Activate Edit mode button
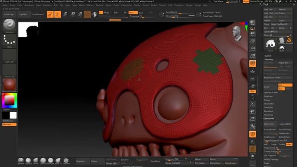The width and height of the screenshot is (297, 167). [50, 14]
